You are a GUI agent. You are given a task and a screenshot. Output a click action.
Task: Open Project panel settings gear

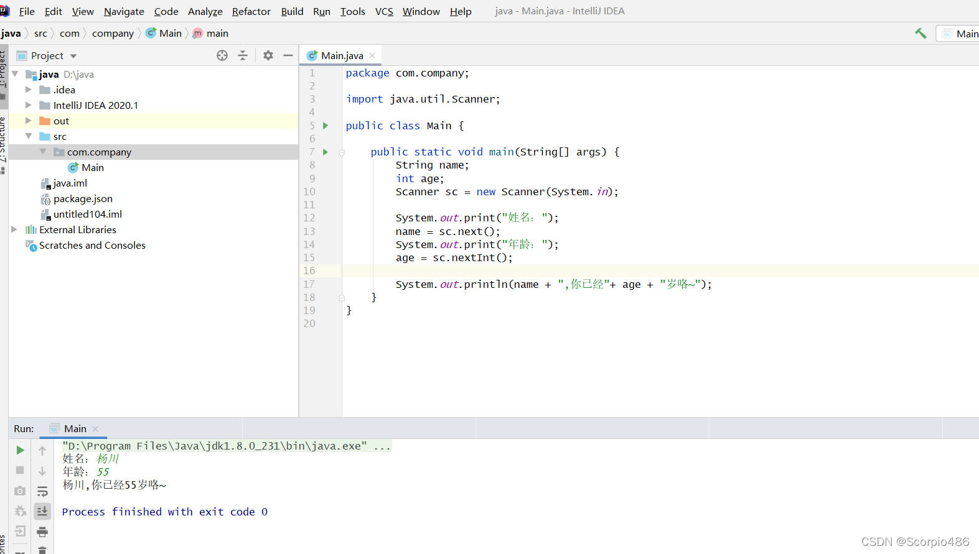(268, 55)
